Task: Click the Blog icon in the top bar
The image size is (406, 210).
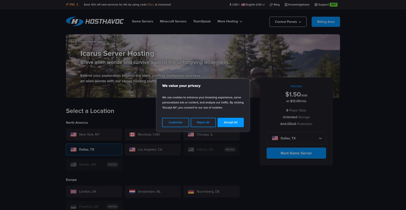Action: (271, 5)
